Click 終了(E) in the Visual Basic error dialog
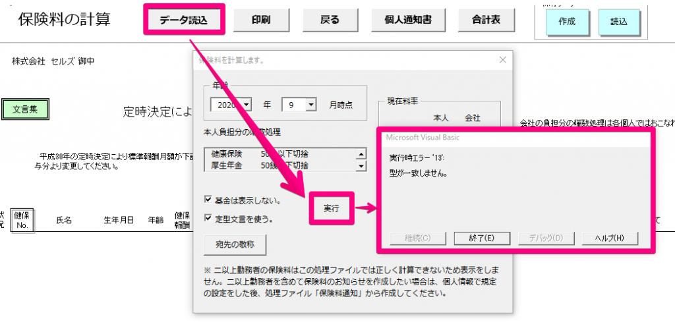The height and width of the screenshot is (332, 675). click(482, 238)
